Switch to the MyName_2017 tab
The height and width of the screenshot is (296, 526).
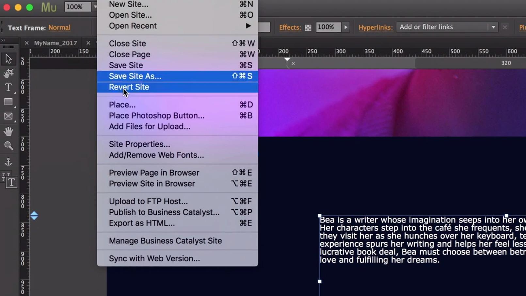56,43
